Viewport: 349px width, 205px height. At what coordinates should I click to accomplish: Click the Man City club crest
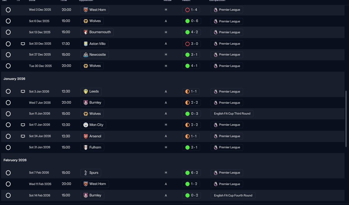(x=86, y=125)
